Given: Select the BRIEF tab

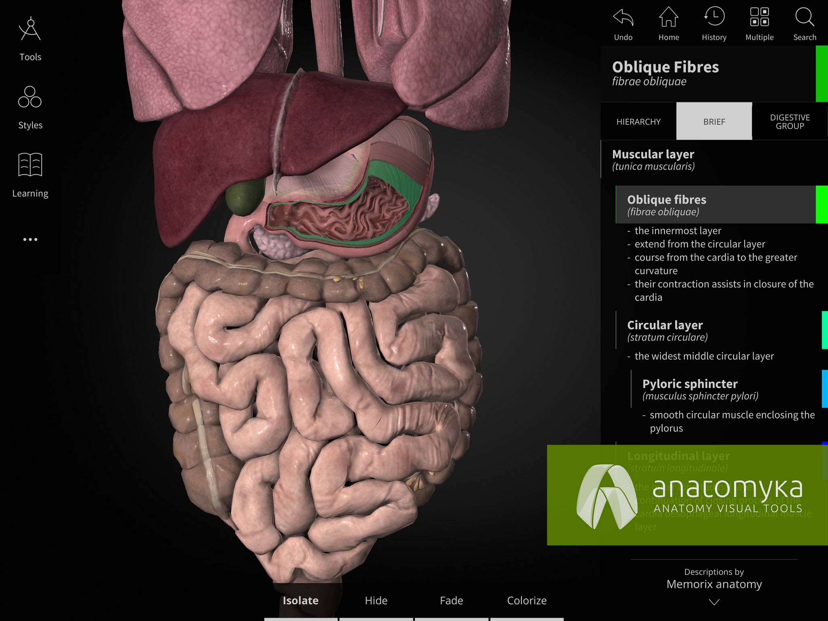Looking at the screenshot, I should pyautogui.click(x=714, y=121).
